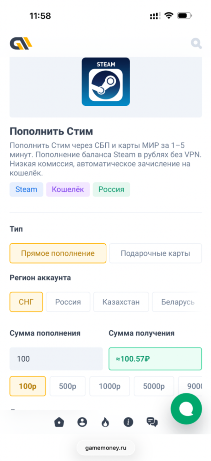Select СНГ account region
This screenshot has width=211, height=461.
(x=26, y=302)
